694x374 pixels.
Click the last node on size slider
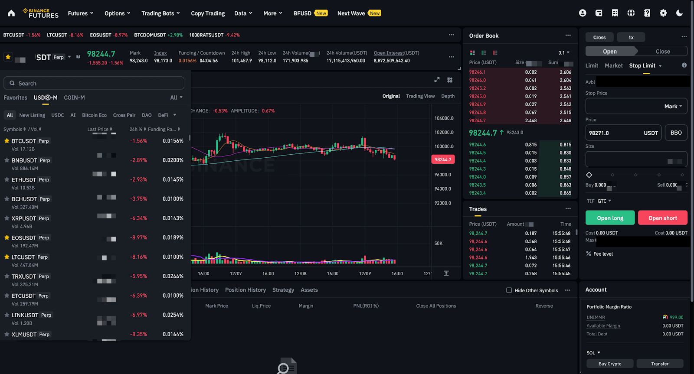[682, 175]
